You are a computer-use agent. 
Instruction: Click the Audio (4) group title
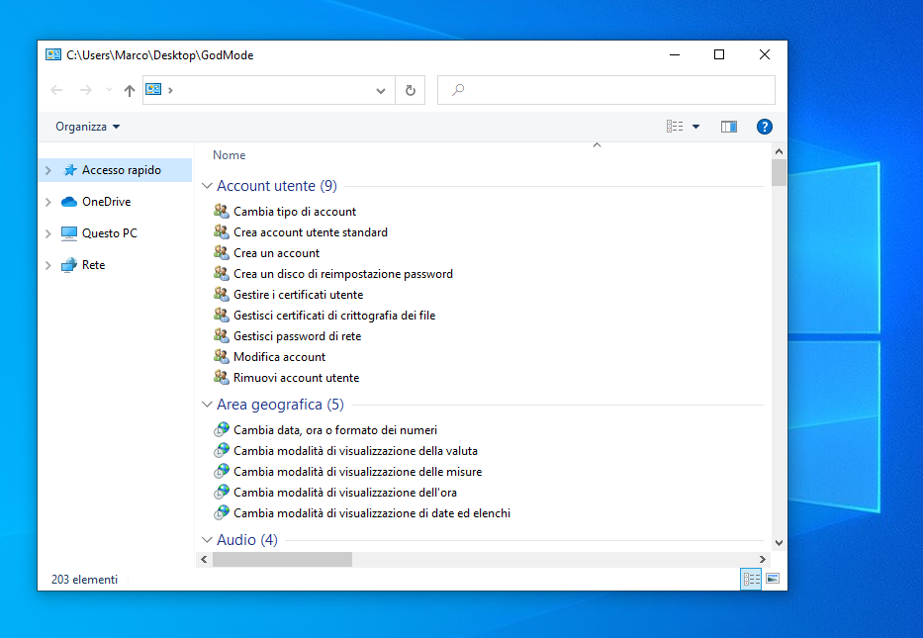click(247, 540)
